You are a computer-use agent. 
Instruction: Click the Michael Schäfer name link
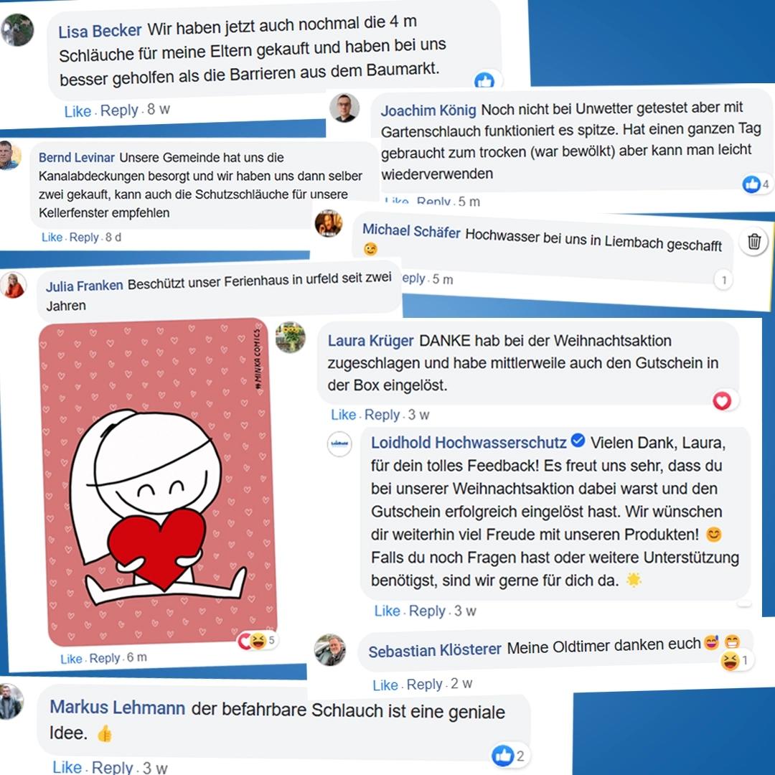click(411, 231)
